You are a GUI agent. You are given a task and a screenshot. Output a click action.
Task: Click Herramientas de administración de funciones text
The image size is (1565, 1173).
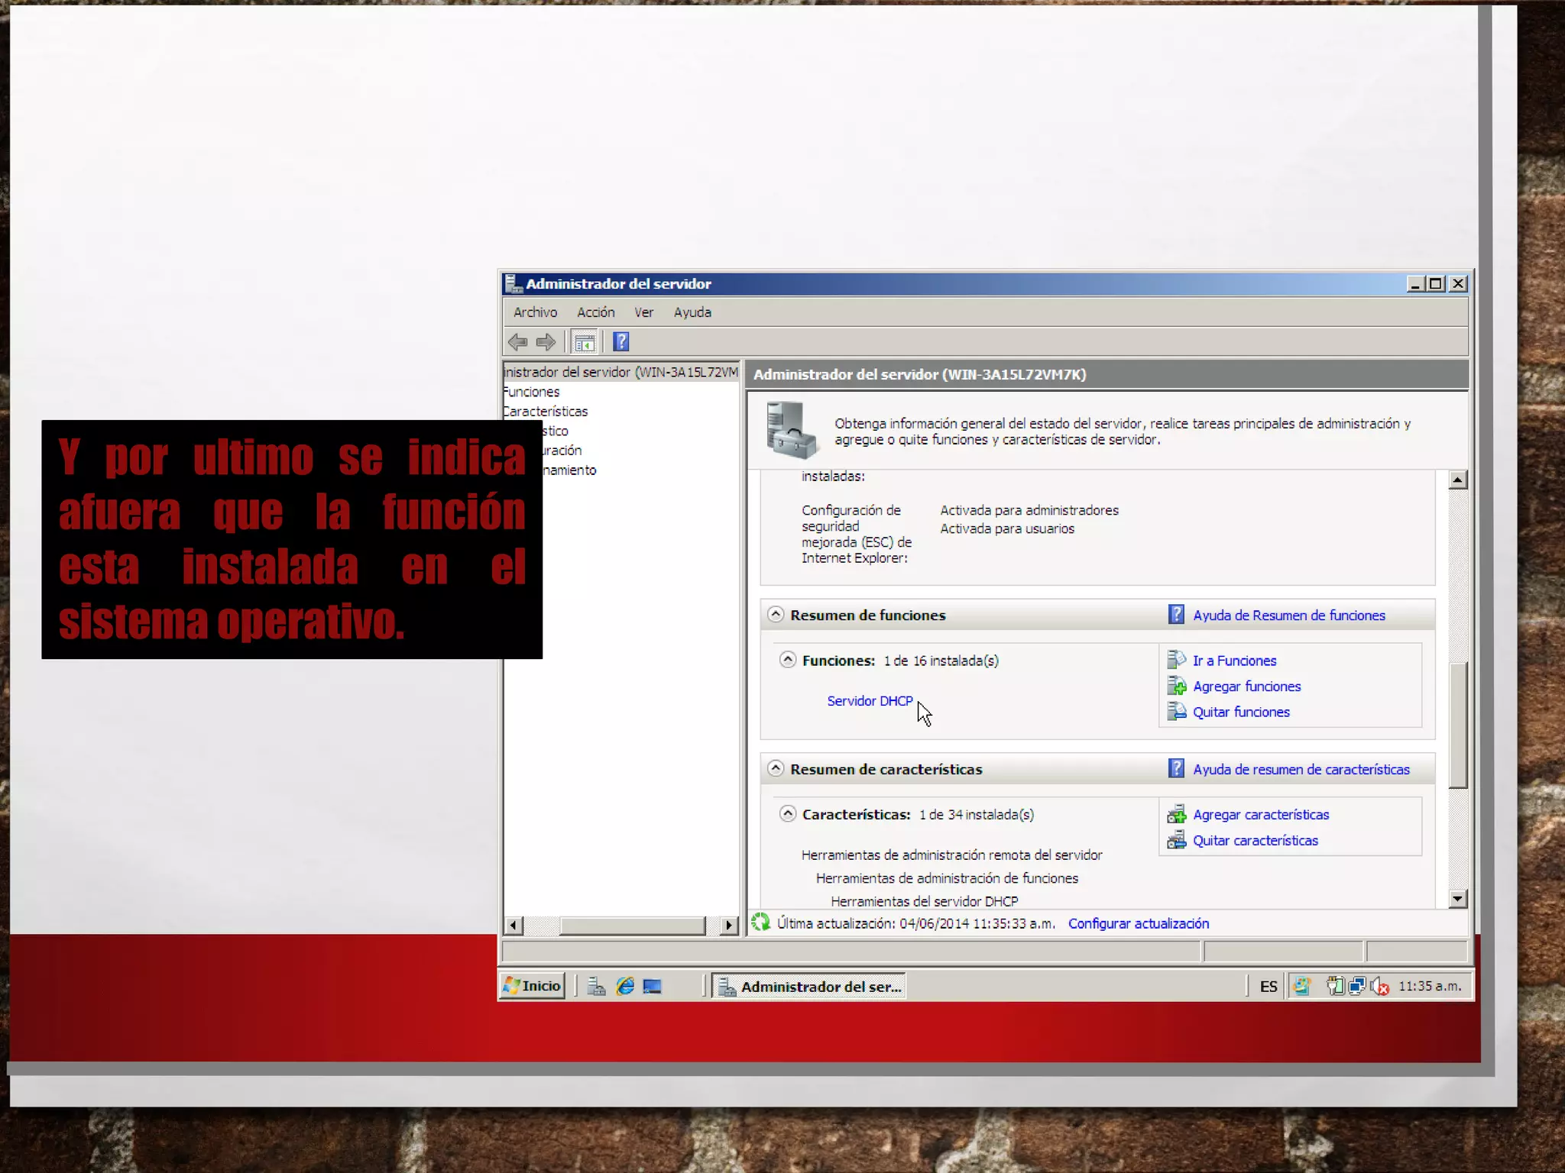pos(947,878)
